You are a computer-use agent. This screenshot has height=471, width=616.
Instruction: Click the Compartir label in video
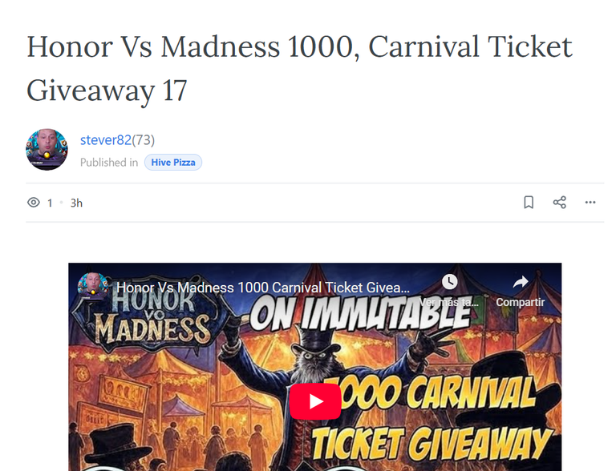[520, 302]
